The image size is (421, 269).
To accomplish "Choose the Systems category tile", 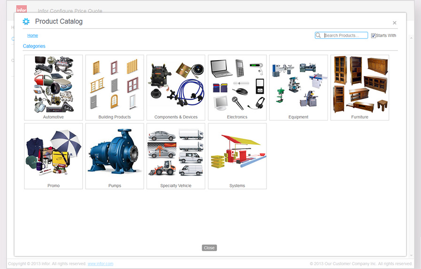I will 237,153.
